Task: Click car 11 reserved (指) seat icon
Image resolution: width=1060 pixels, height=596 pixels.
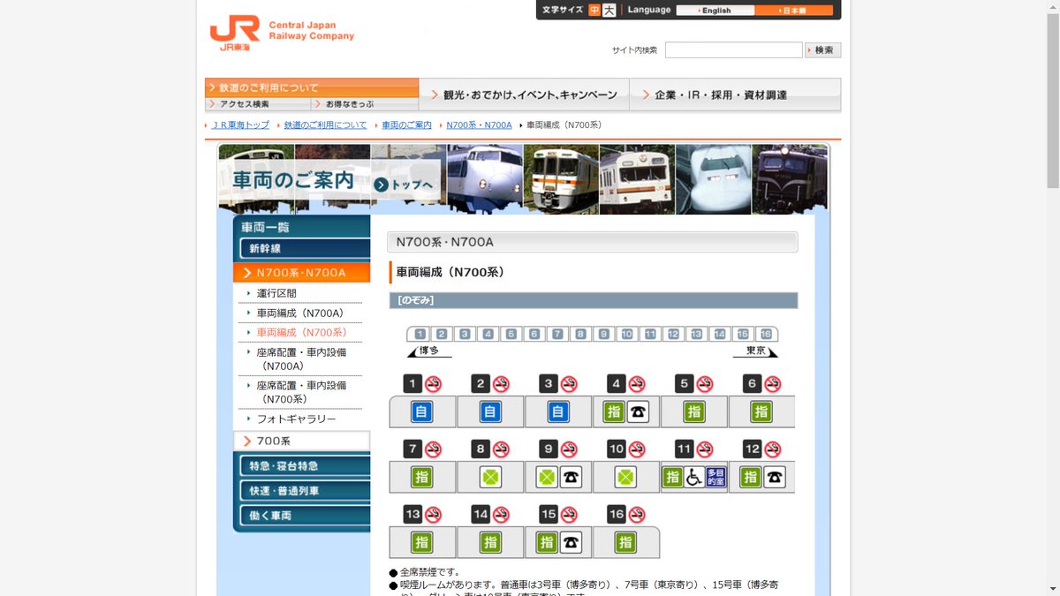Action: (673, 477)
